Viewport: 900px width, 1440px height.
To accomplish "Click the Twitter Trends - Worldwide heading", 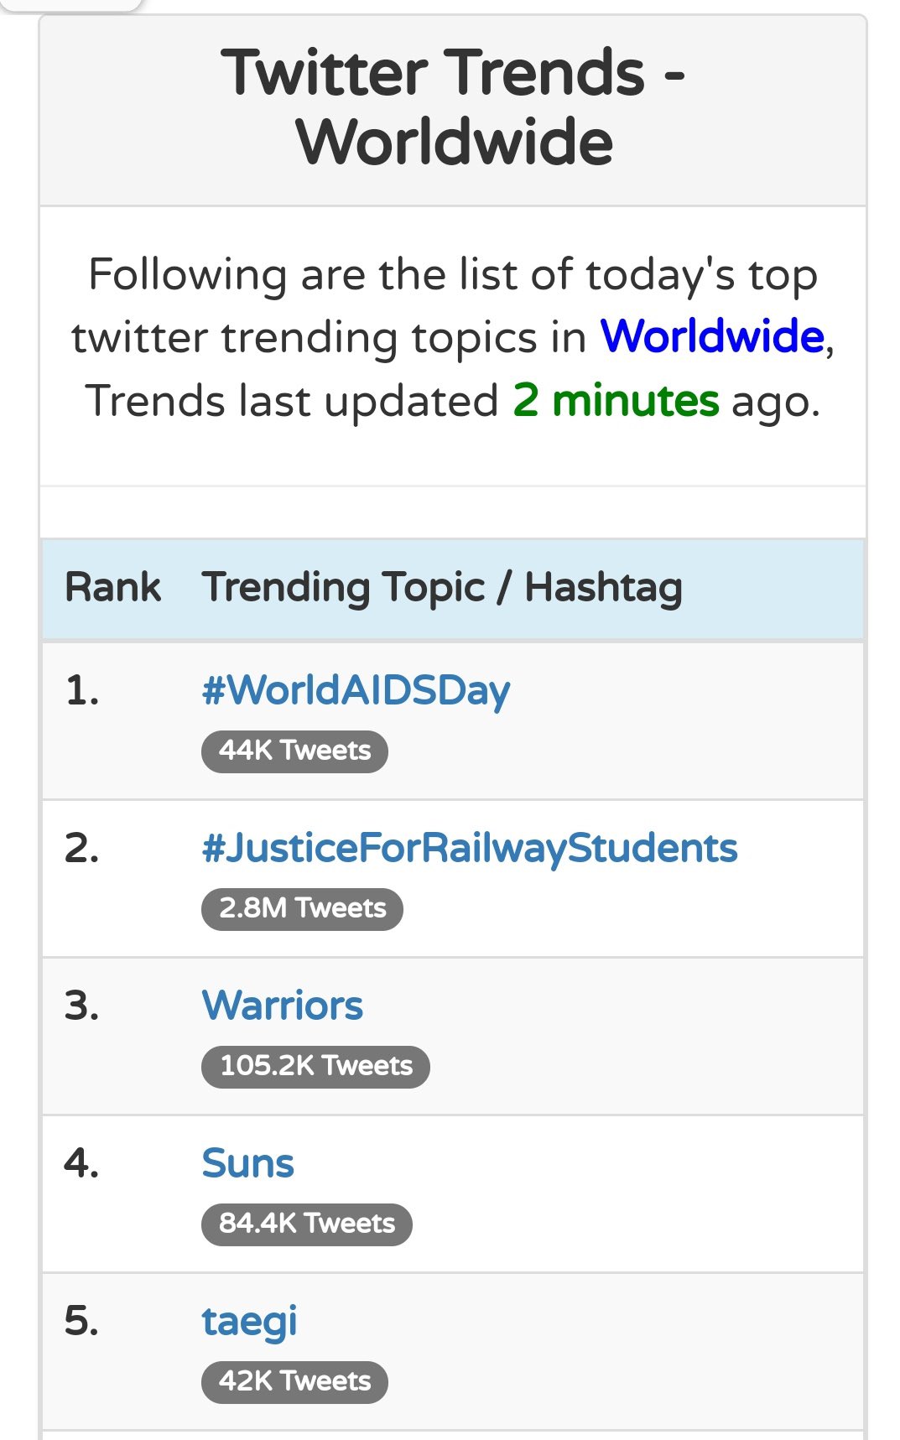I will (x=453, y=107).
